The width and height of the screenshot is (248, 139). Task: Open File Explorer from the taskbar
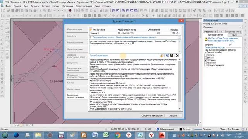click(x=38, y=135)
